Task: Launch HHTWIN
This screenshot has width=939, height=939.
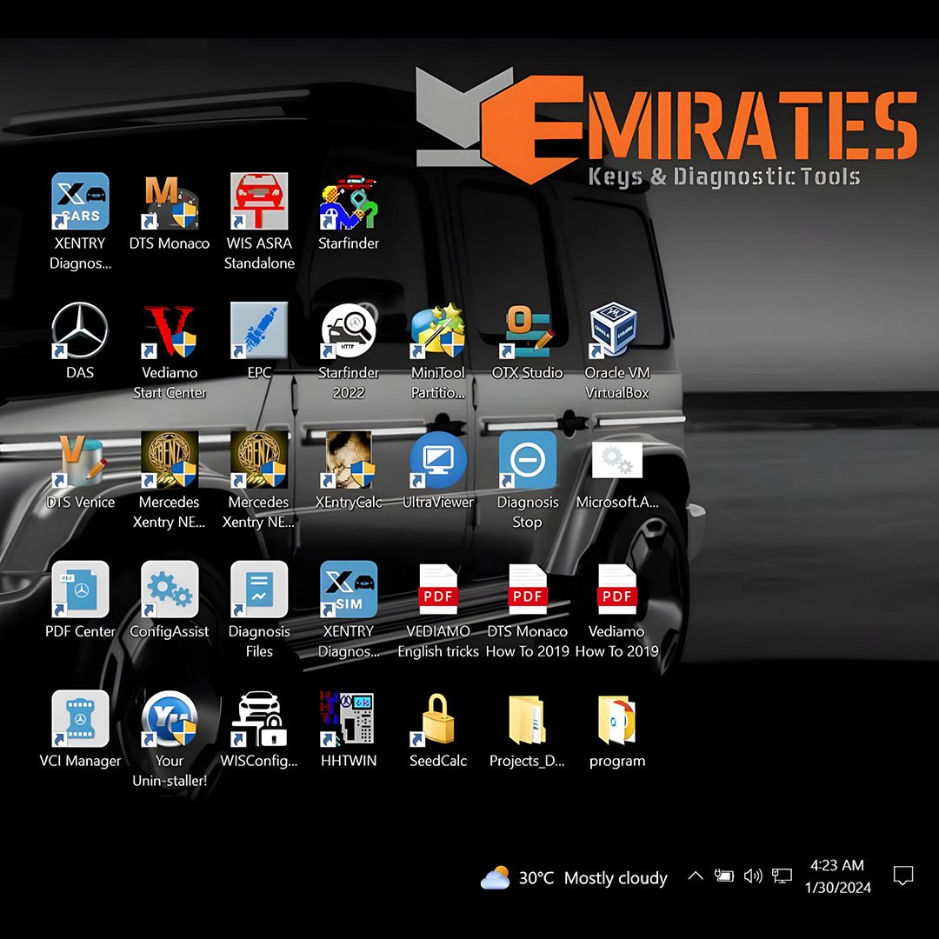Action: click(349, 719)
